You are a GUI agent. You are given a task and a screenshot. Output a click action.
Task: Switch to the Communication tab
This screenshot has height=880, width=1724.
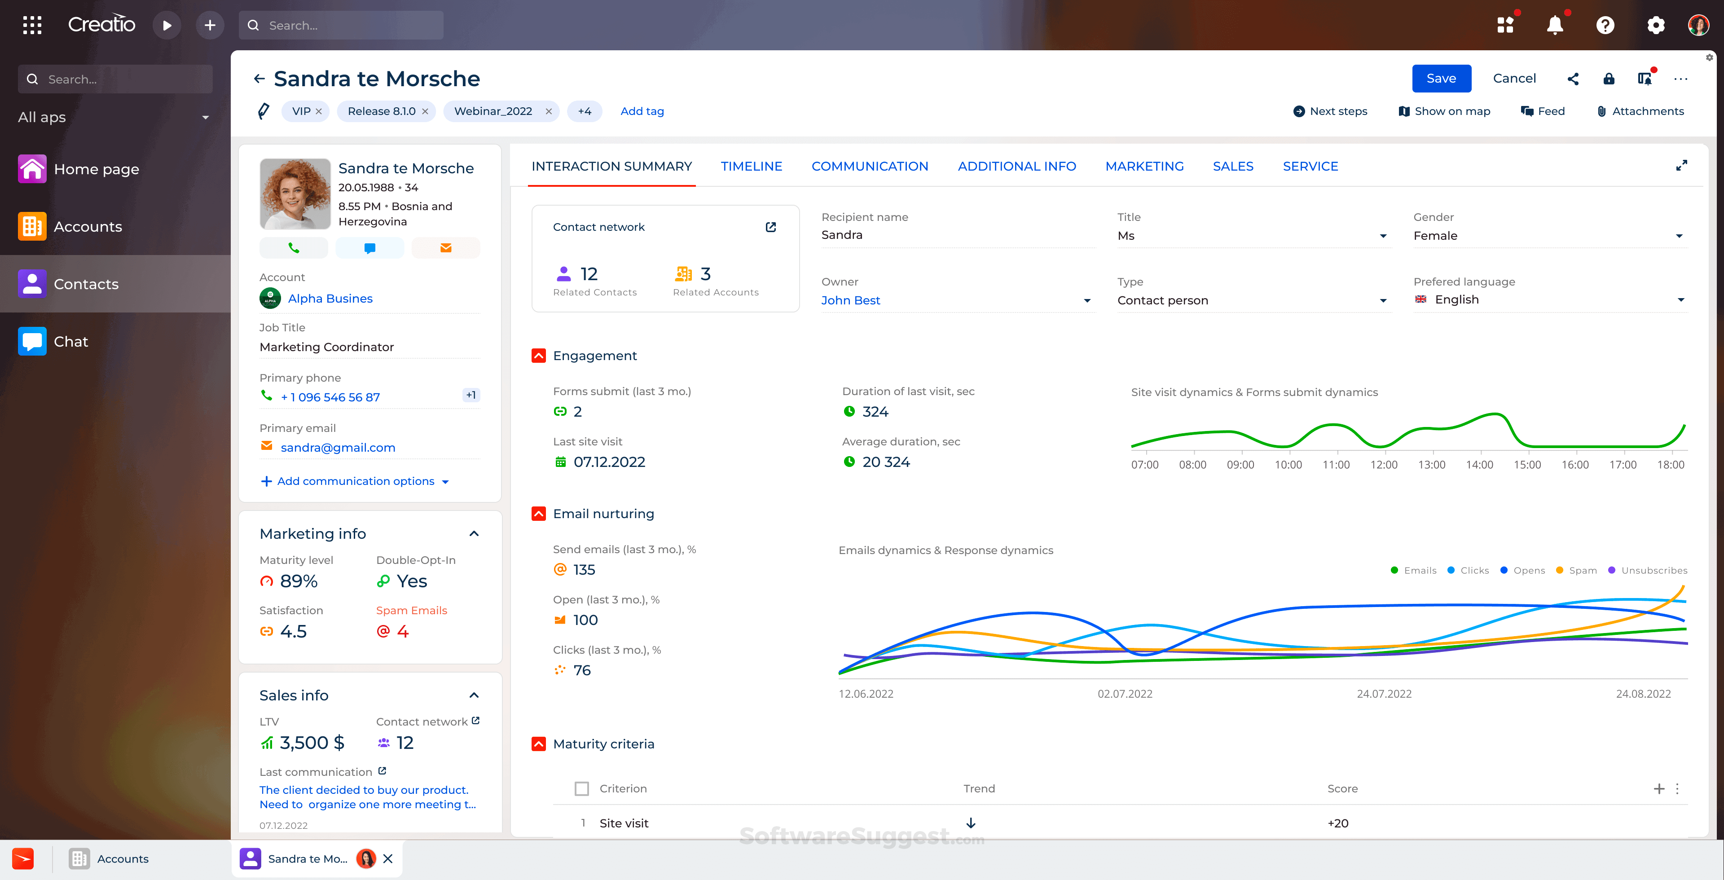[870, 166]
